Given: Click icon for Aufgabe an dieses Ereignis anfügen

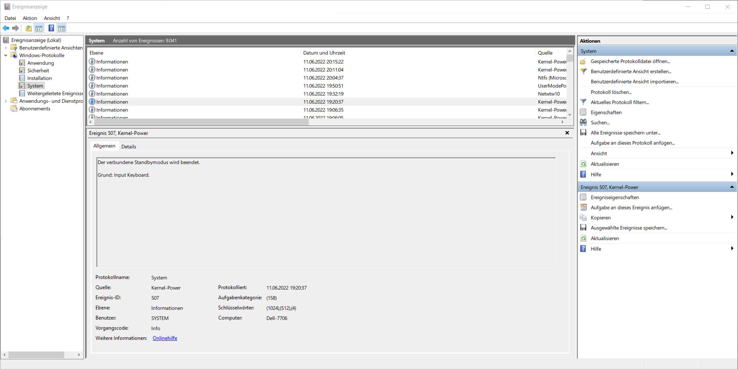Looking at the screenshot, I should pos(583,207).
